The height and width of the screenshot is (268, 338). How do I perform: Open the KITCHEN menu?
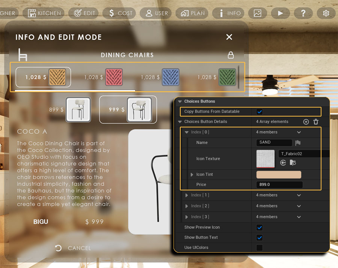pyautogui.click(x=44, y=13)
